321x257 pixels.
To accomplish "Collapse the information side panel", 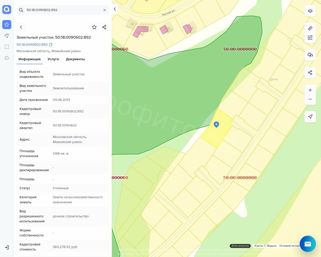I will [115, 9].
